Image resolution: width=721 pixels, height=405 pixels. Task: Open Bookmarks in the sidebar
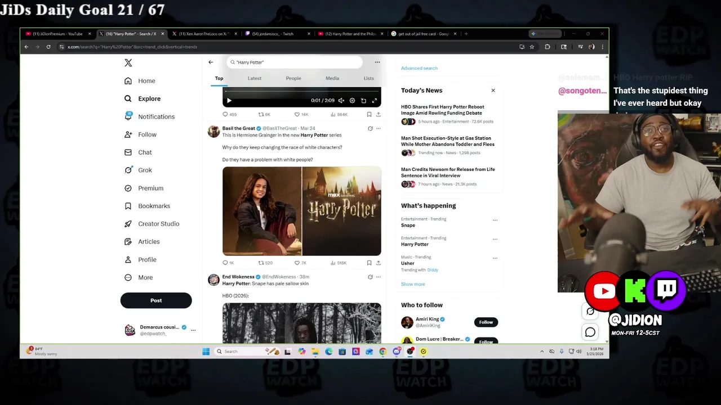[x=147, y=206]
